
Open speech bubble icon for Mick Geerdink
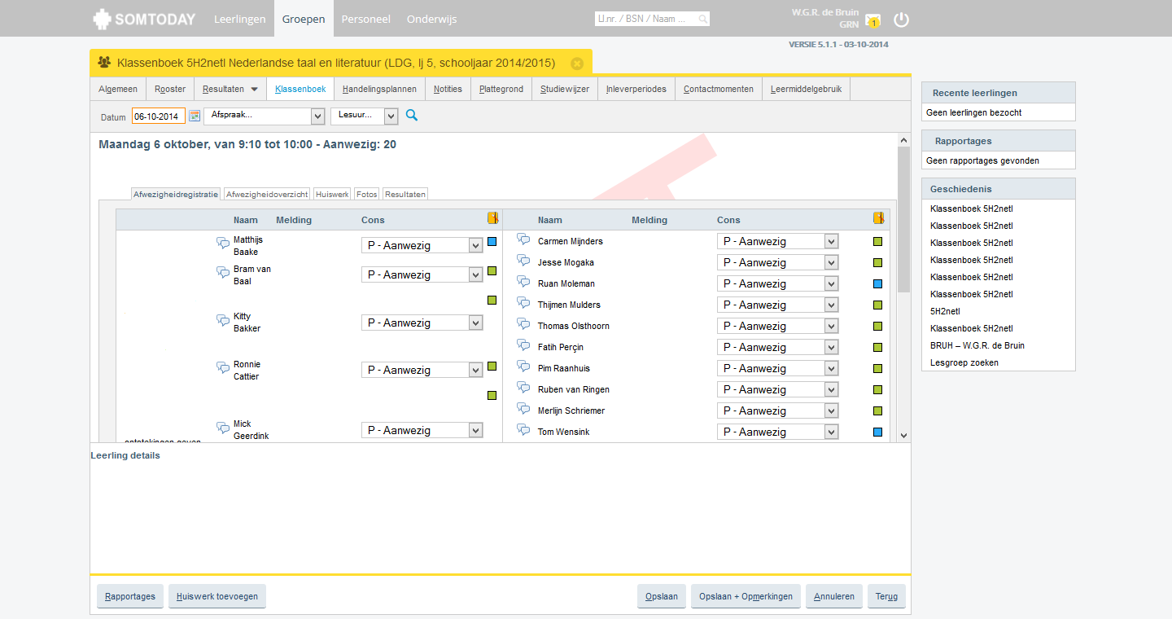223,428
